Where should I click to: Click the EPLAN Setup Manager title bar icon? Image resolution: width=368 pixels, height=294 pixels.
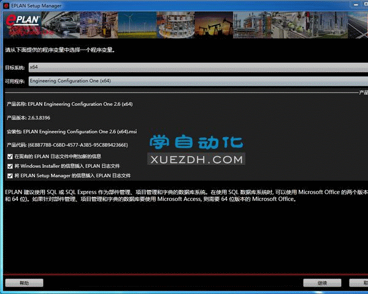tap(6, 6)
